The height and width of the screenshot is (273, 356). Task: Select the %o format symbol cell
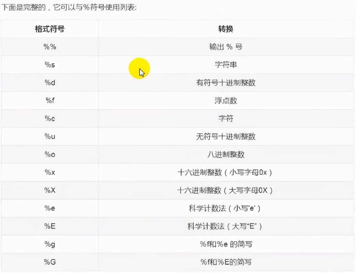tap(50, 154)
